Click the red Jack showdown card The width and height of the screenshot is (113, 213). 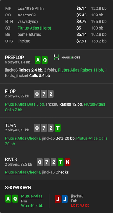(58, 199)
